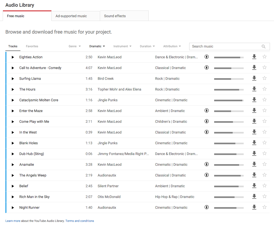Open the Attribution filter dropdown
The image size is (274, 227).
coord(172,46)
